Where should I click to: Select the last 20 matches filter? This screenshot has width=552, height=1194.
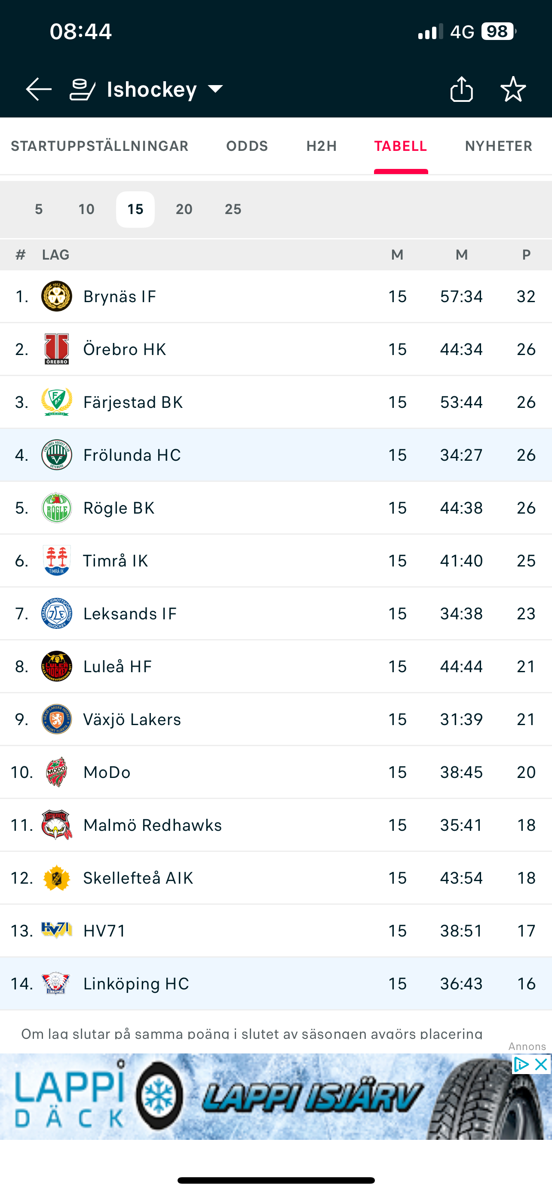(x=184, y=209)
